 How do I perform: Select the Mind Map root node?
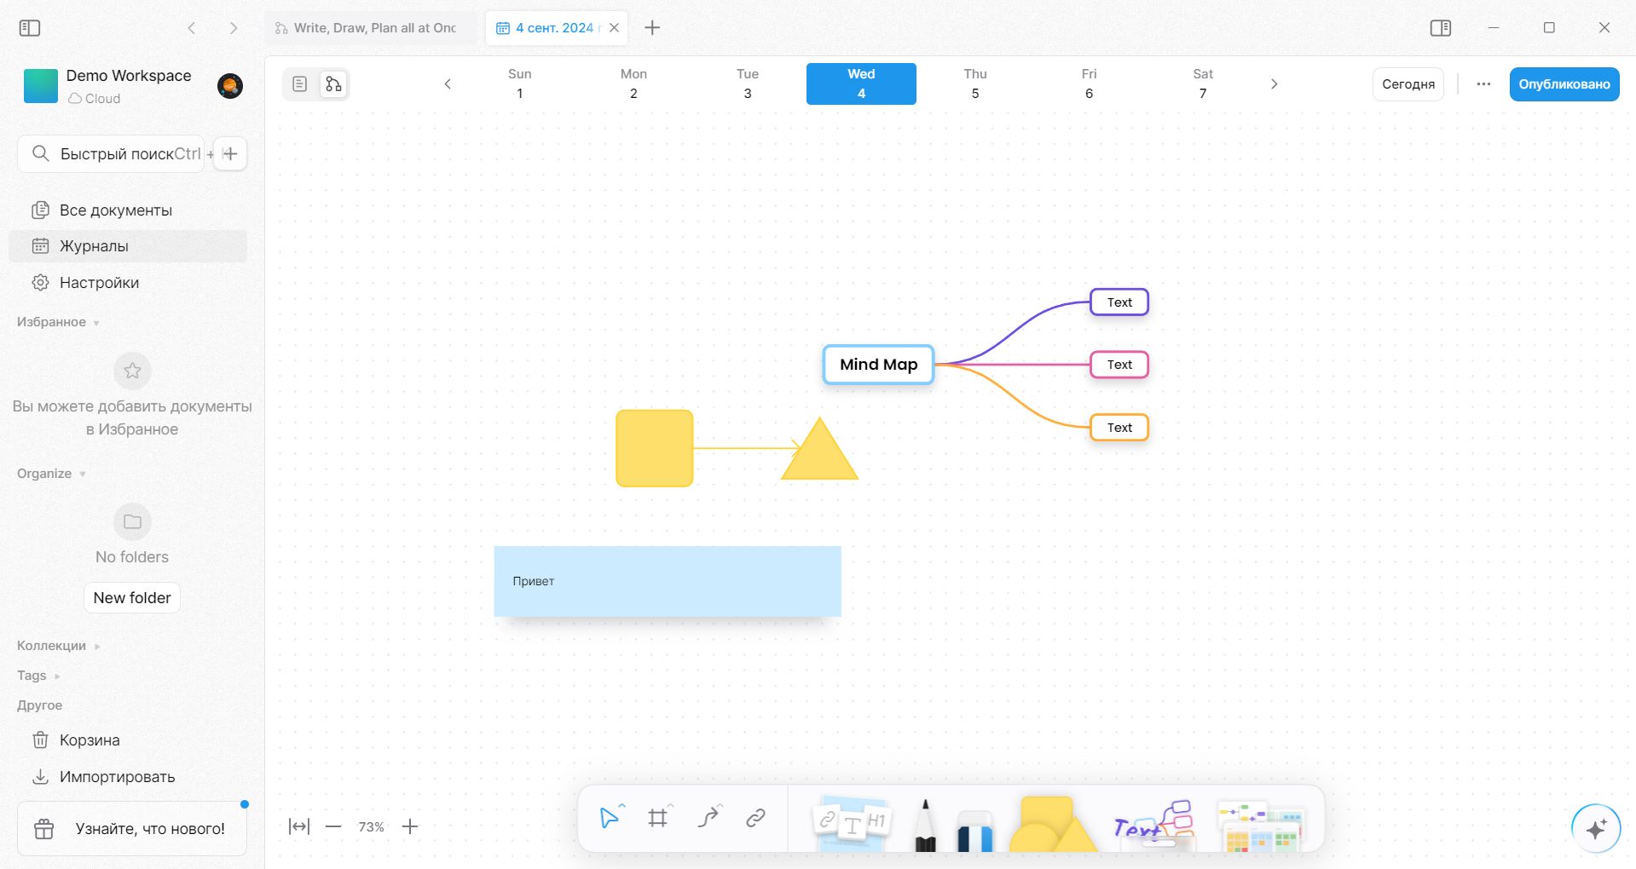(x=878, y=365)
